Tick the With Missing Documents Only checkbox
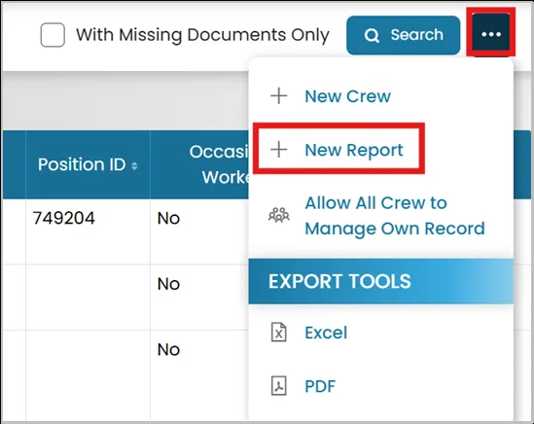 tap(53, 35)
